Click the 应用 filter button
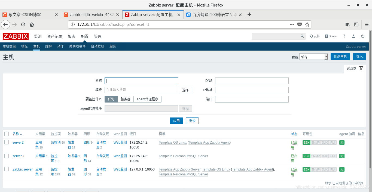Screen dimensions: 372x192 pos(176,121)
